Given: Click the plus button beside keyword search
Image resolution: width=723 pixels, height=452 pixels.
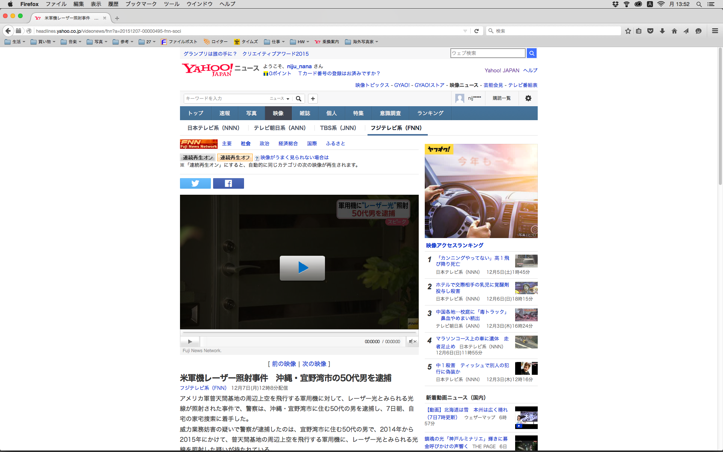Looking at the screenshot, I should [x=313, y=99].
